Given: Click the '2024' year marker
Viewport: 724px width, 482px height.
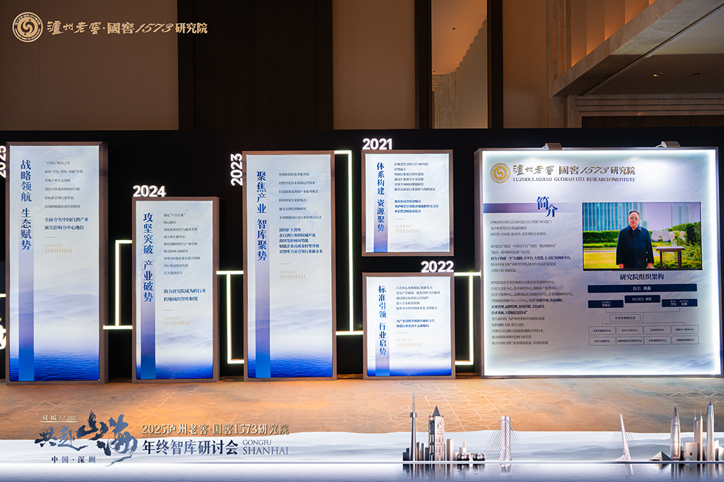Looking at the screenshot, I should pyautogui.click(x=149, y=191).
